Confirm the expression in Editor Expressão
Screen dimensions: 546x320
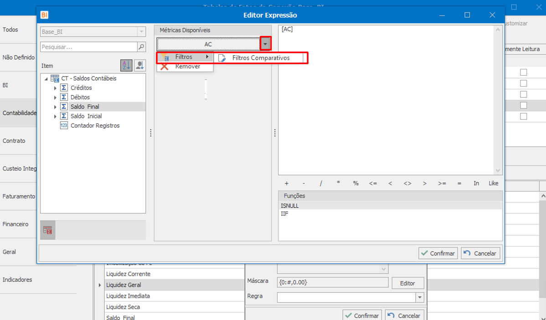click(438, 253)
